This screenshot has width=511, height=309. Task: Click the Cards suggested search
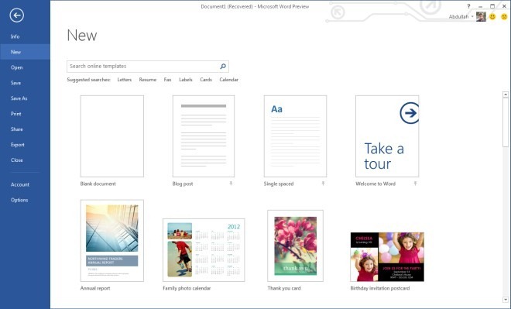[206, 80]
